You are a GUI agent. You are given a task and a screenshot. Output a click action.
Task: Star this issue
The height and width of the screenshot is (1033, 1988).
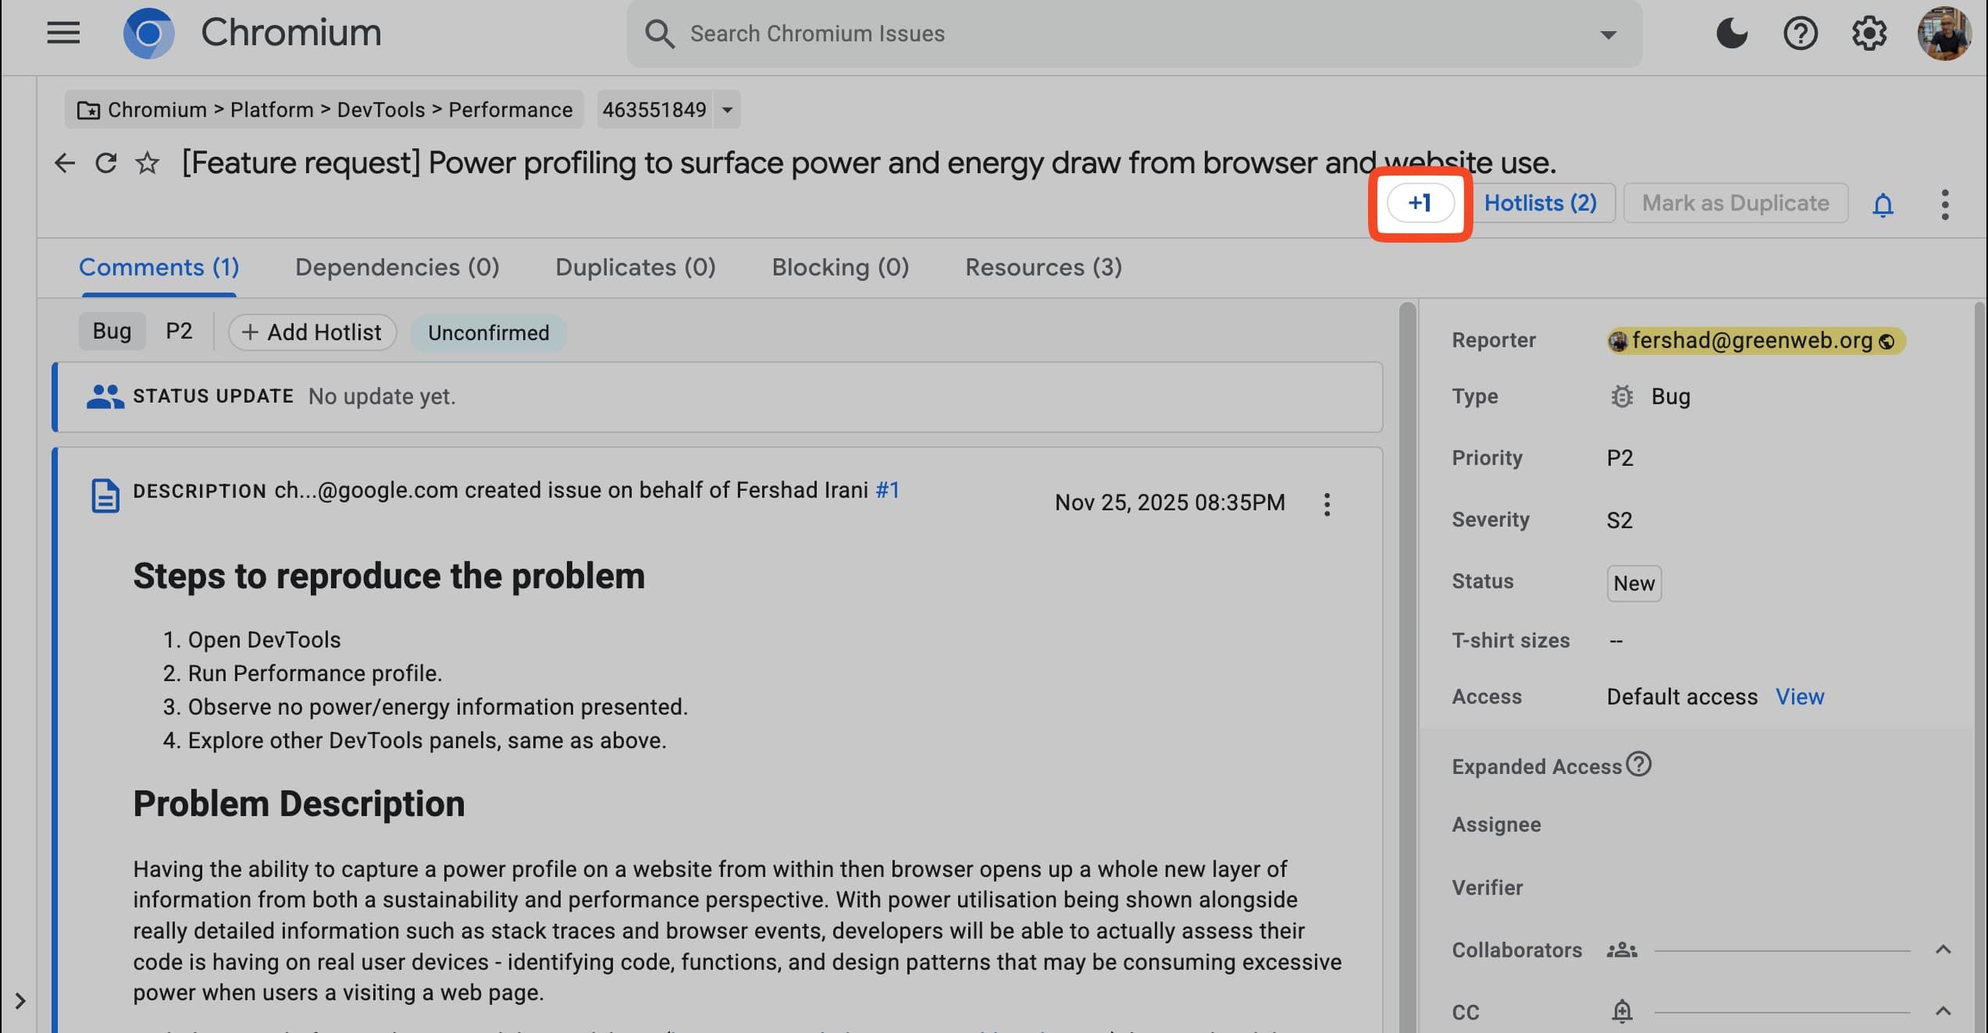[x=147, y=162]
